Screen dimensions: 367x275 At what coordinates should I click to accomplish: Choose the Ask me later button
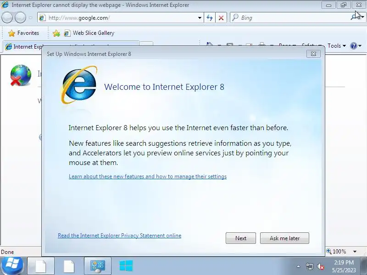pos(284,238)
